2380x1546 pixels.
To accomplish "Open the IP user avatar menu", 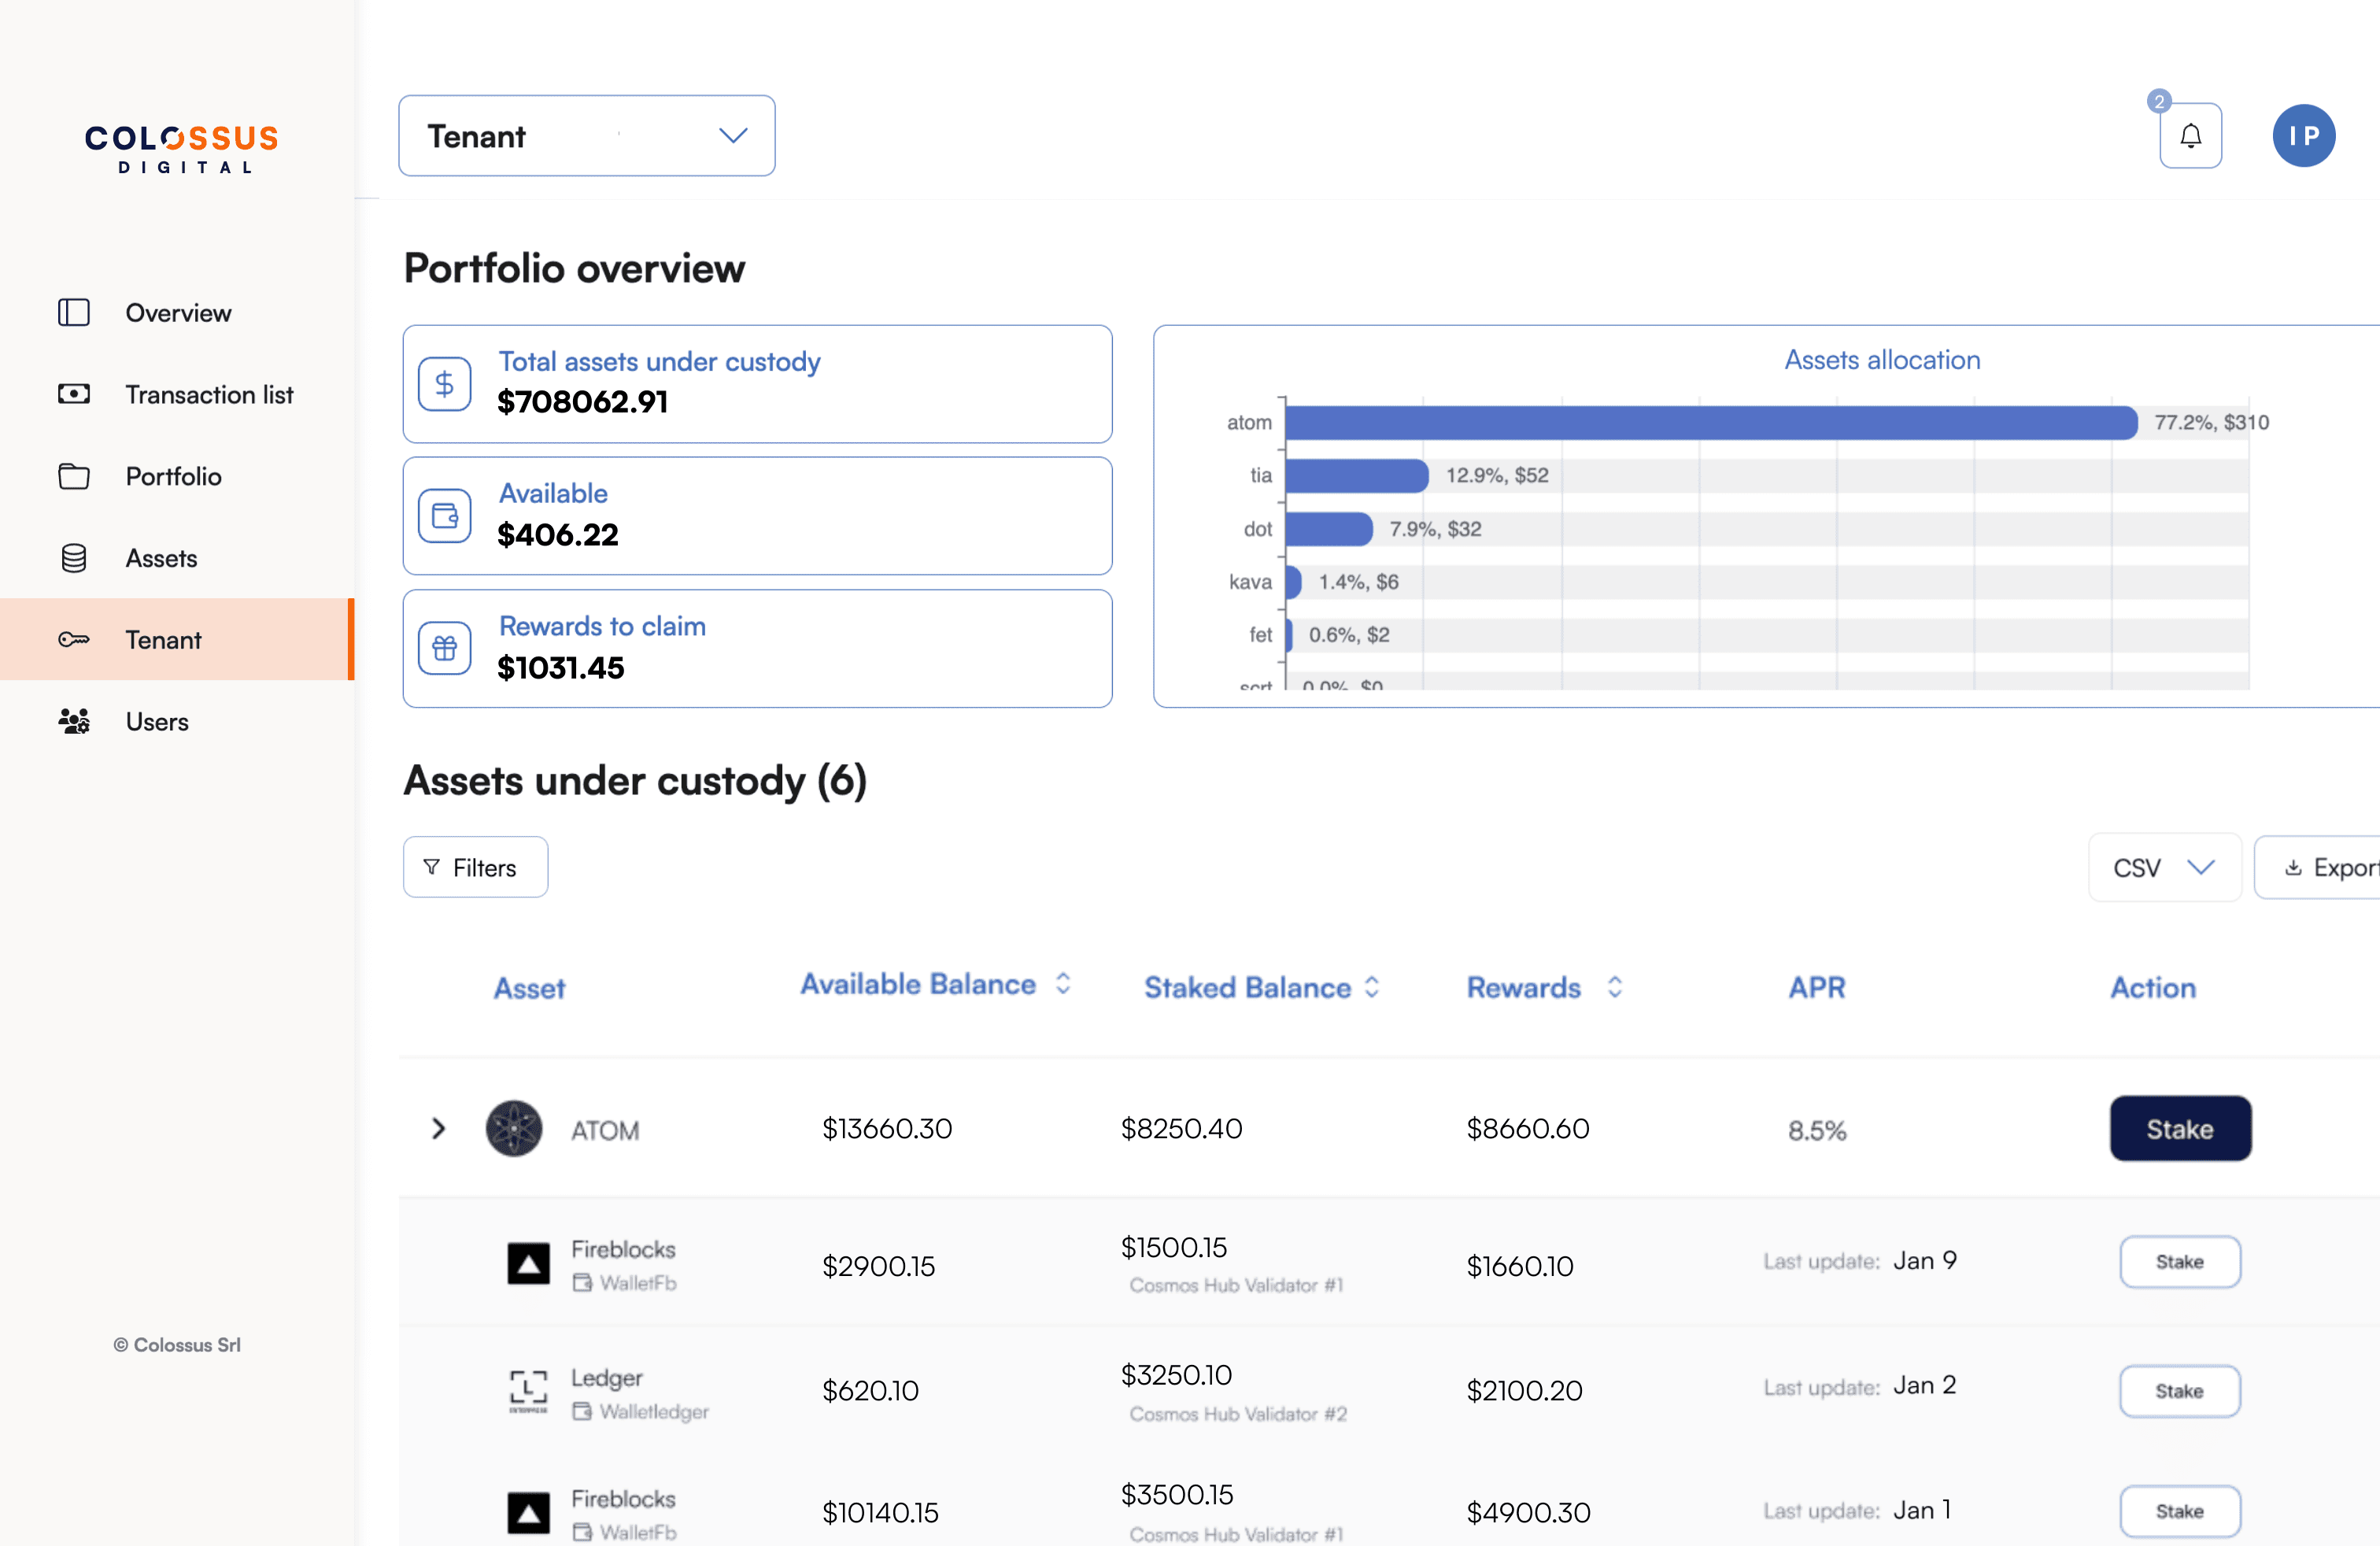I will [2302, 136].
